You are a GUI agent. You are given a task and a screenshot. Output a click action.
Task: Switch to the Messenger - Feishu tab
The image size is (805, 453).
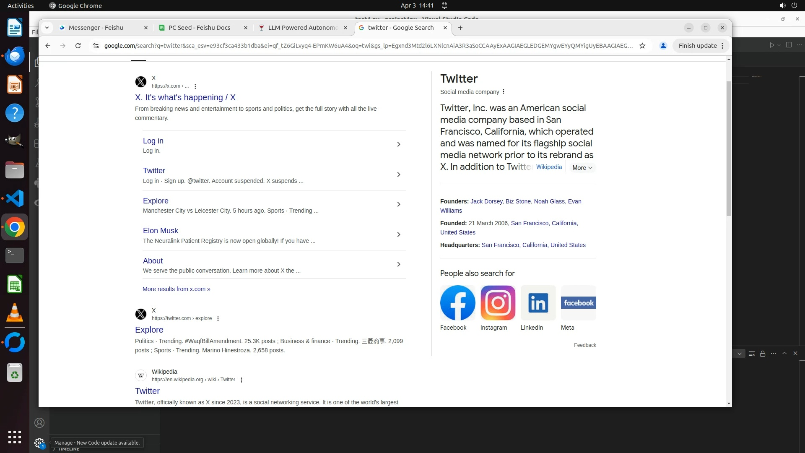96,28
